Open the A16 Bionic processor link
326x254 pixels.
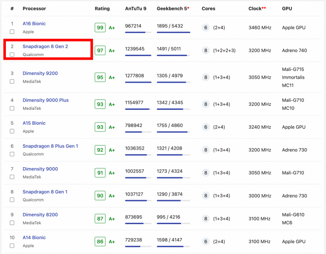pos(34,24)
